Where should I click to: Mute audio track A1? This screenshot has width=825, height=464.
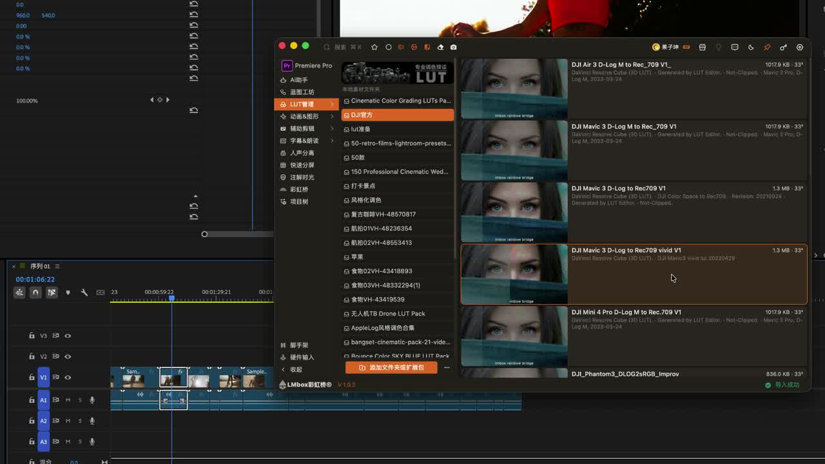[x=68, y=400]
